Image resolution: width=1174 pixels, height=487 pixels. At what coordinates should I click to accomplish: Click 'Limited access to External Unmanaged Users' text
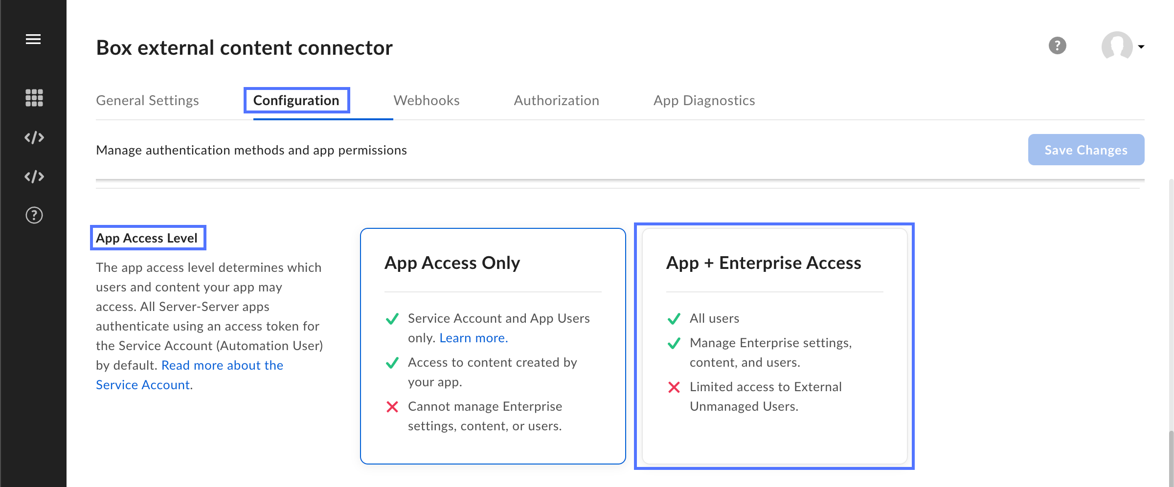[766, 397]
